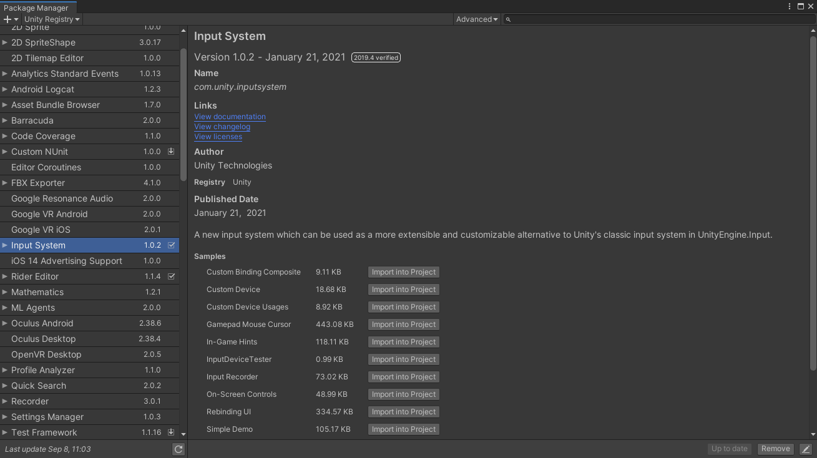
Task: Import Custom Device sample into project
Action: tap(404, 290)
